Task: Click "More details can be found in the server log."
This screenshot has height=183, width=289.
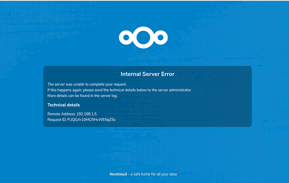Action: [83, 96]
